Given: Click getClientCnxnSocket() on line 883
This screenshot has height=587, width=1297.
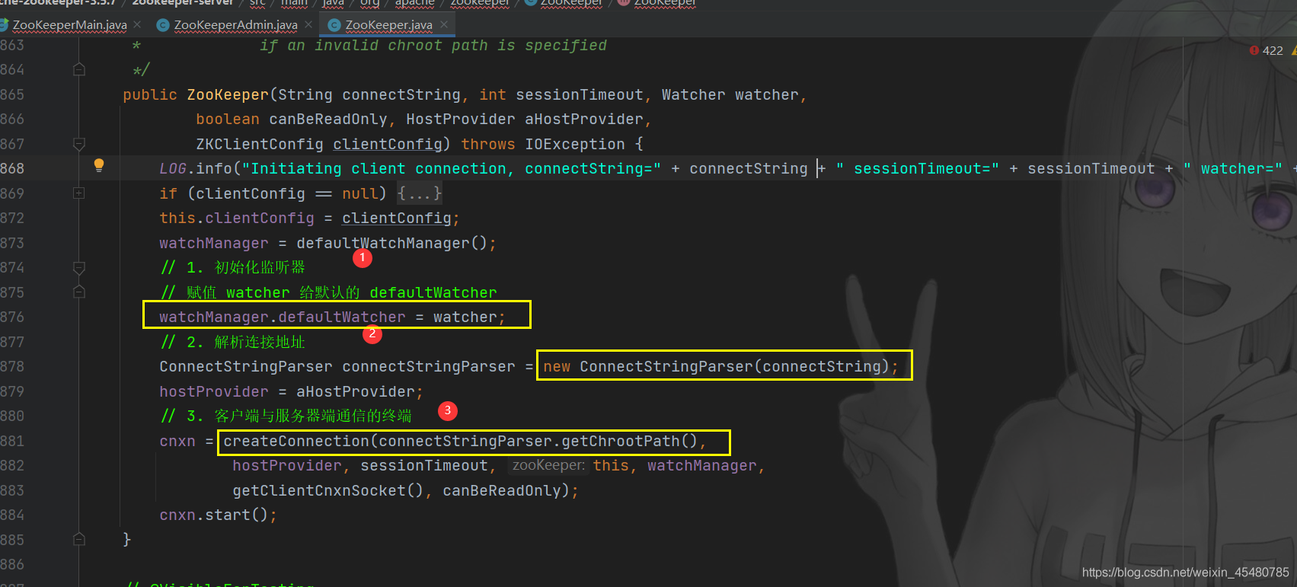Looking at the screenshot, I should 328,490.
